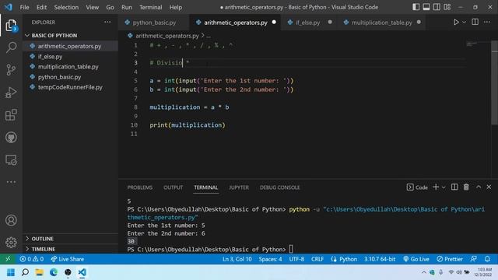
Task: Change file encoding UTF-8
Action: pyautogui.click(x=296, y=259)
